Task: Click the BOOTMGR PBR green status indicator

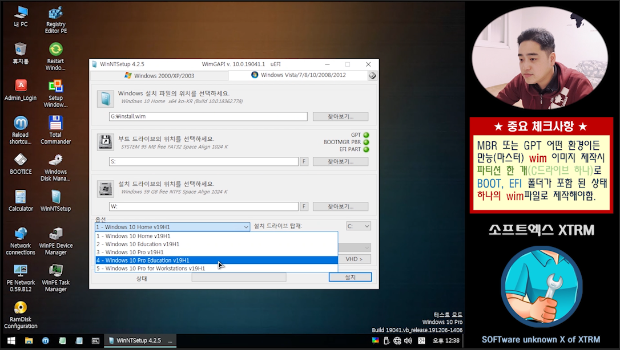Action: (x=366, y=142)
